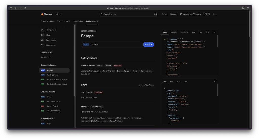Open the Status link
The image size is (259, 139).
[x=164, y=14]
